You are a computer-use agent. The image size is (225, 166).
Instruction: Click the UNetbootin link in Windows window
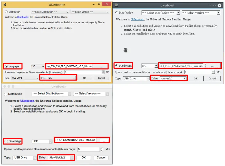[23, 17]
